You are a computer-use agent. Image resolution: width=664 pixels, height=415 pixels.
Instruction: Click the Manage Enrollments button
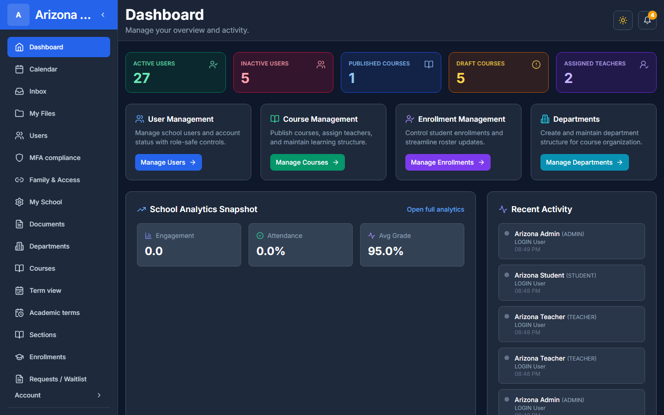448,162
